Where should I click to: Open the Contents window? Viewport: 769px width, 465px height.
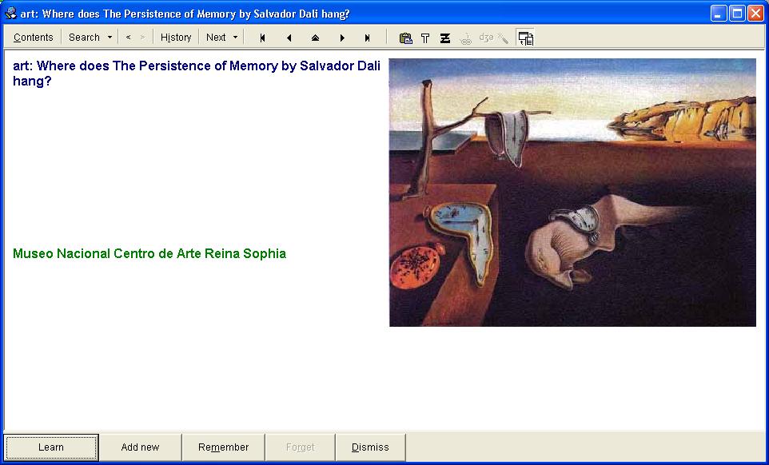[33, 38]
